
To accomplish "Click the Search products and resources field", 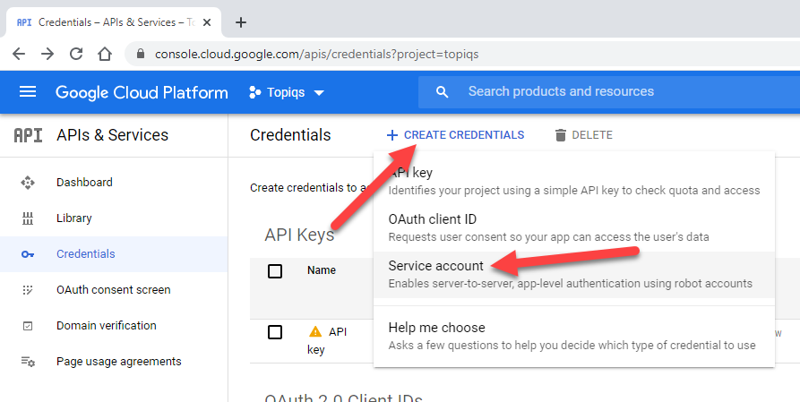I will click(x=609, y=91).
